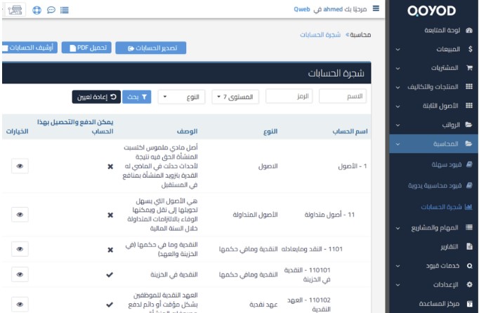Click the folder icon beside الرواتب

pos(469,125)
